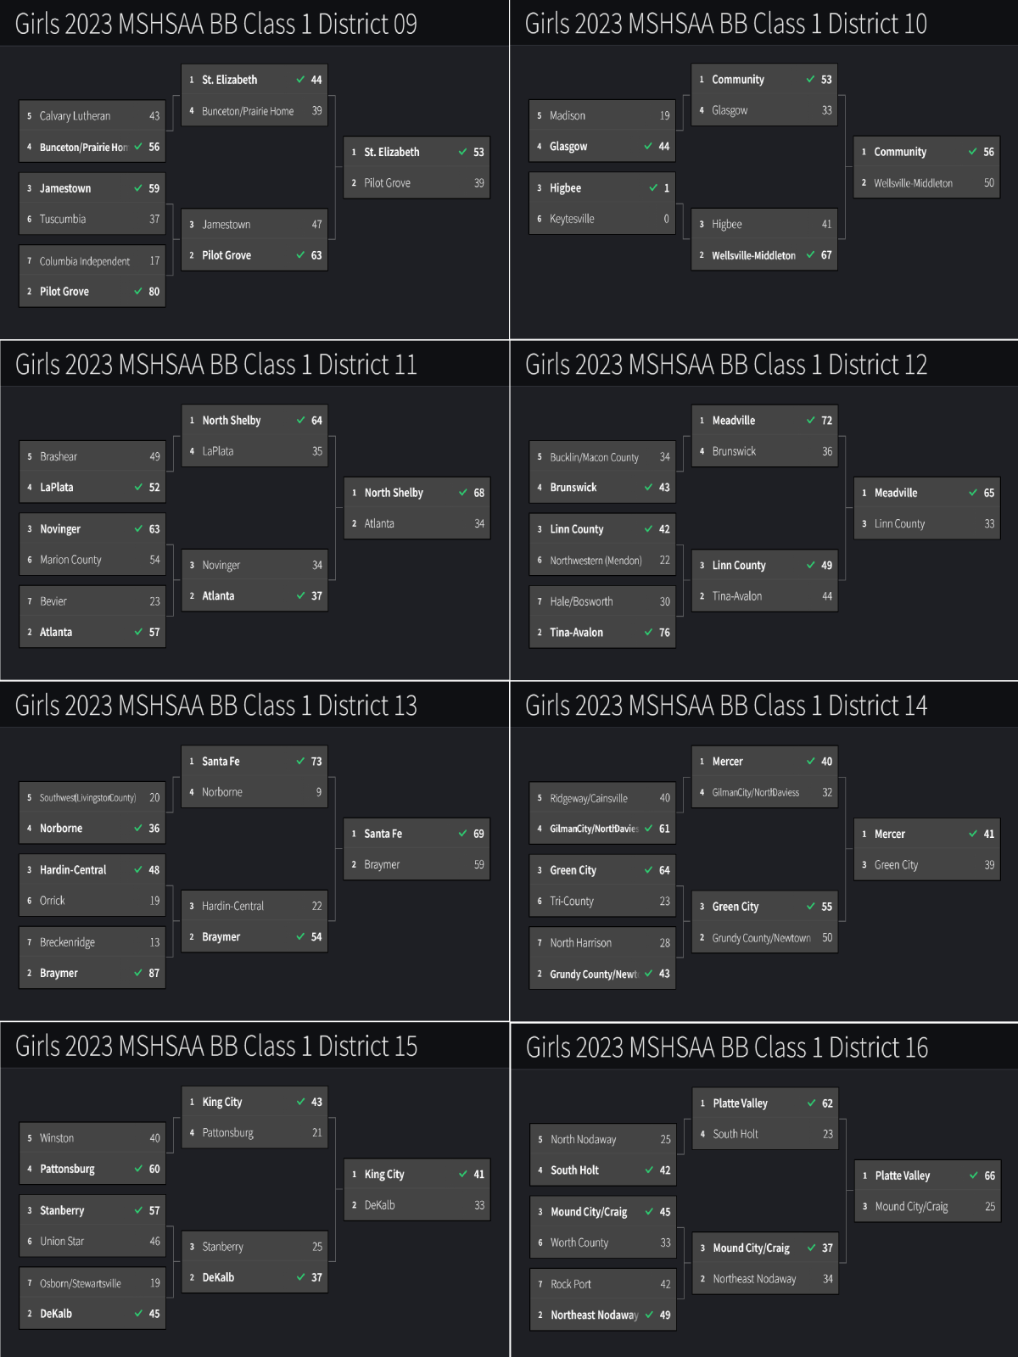Click checkmark next to North Shelby's 68 score
This screenshot has height=1357, width=1018.
coord(463,493)
